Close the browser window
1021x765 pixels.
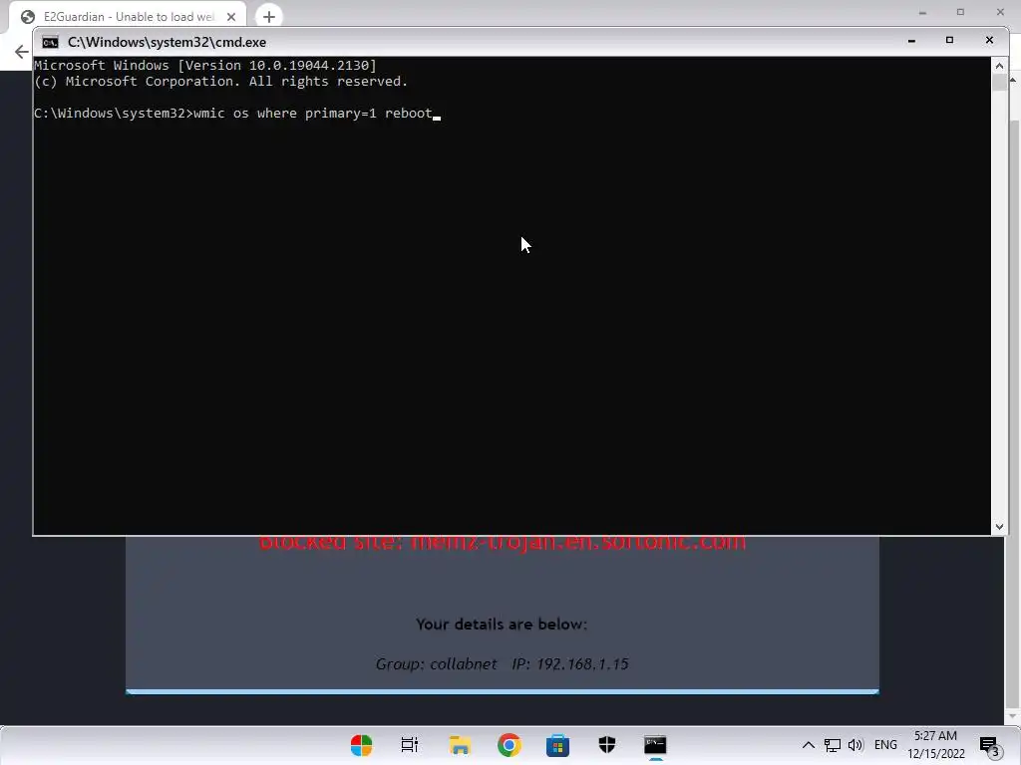(x=1000, y=12)
